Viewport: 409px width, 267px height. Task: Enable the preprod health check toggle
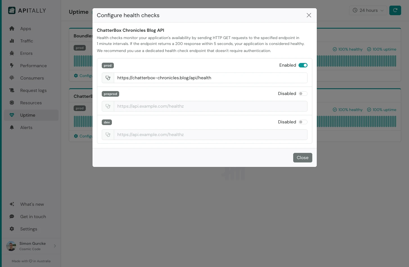[303, 94]
